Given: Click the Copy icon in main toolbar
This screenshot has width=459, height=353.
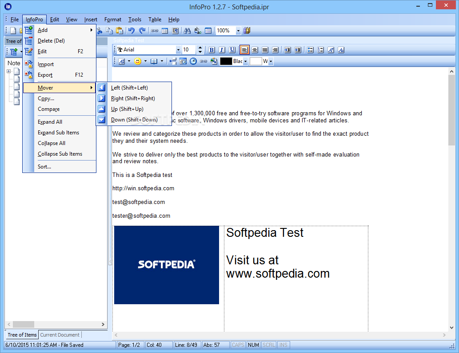Looking at the screenshot, I should (109, 31).
